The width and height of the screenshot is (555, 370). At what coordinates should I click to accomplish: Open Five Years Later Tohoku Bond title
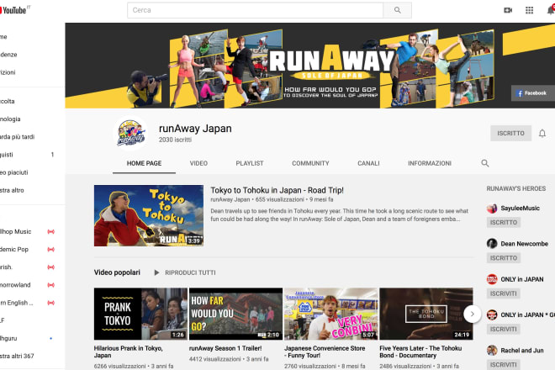(x=420, y=351)
